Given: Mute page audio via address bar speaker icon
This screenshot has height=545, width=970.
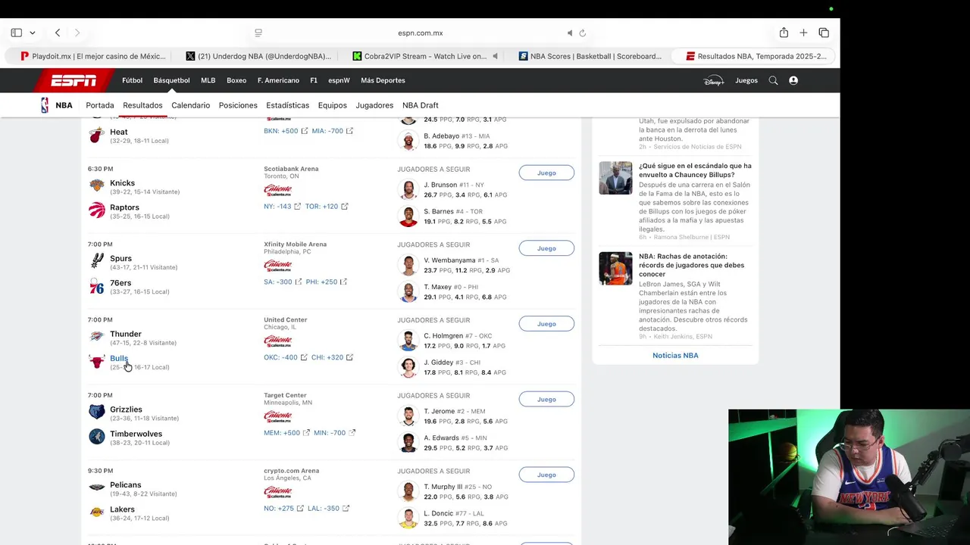Looking at the screenshot, I should pos(570,33).
